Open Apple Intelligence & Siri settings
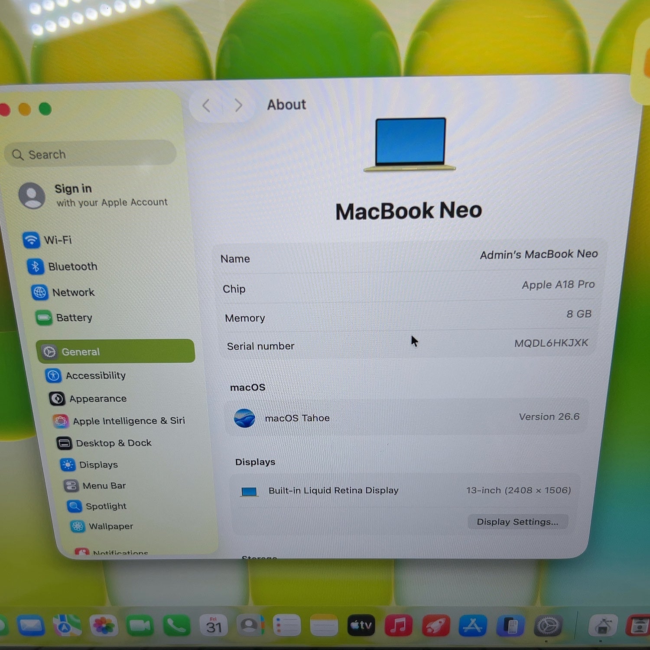Viewport: 650px width, 650px height. [119, 421]
